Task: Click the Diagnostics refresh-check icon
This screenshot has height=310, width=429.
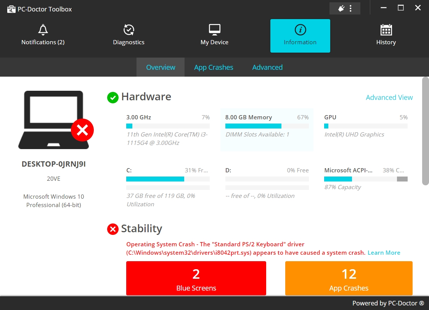Action: point(129,30)
